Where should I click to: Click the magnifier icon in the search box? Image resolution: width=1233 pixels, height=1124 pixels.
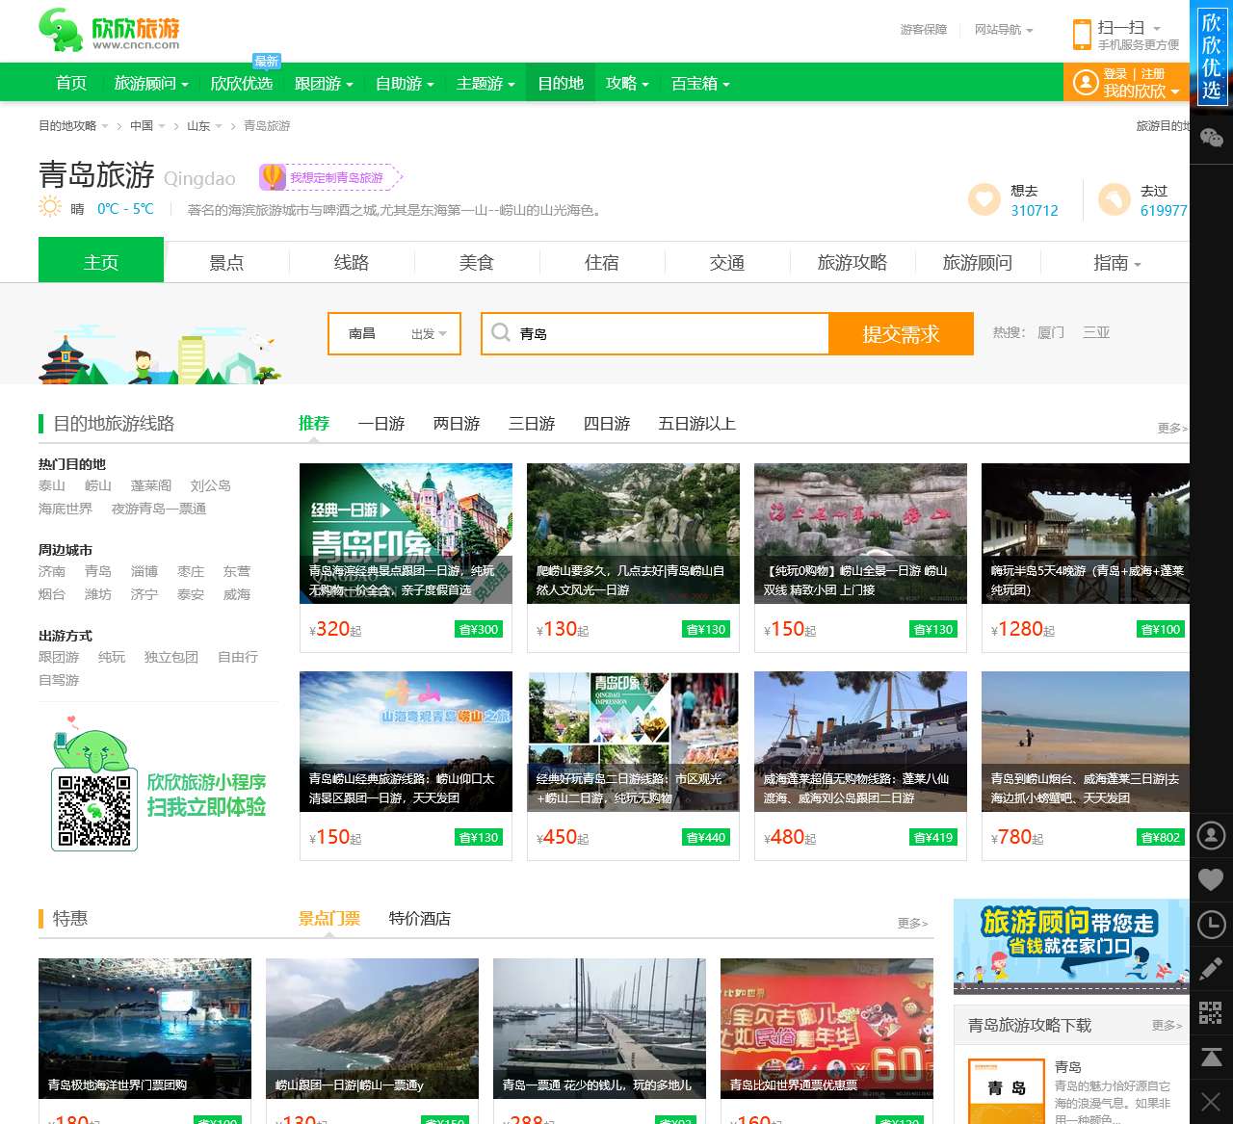tap(502, 333)
